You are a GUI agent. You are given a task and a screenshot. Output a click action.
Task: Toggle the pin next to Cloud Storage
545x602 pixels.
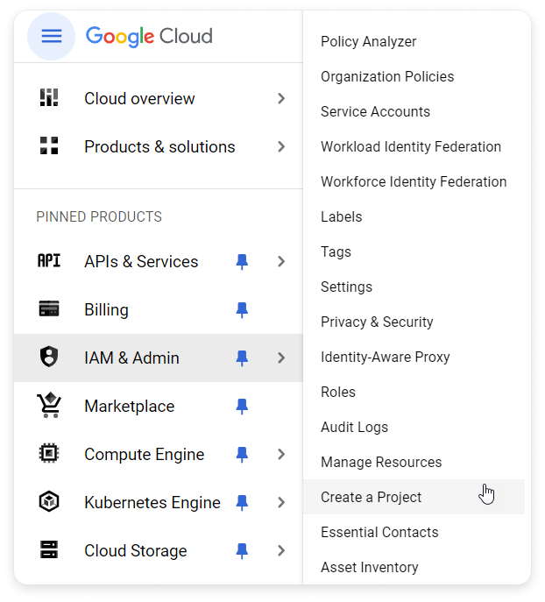(x=242, y=551)
